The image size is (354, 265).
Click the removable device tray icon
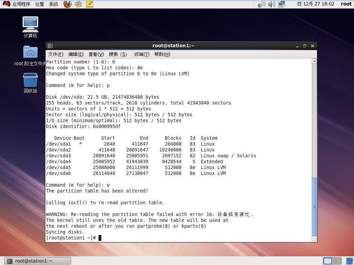pyautogui.click(x=261, y=4)
